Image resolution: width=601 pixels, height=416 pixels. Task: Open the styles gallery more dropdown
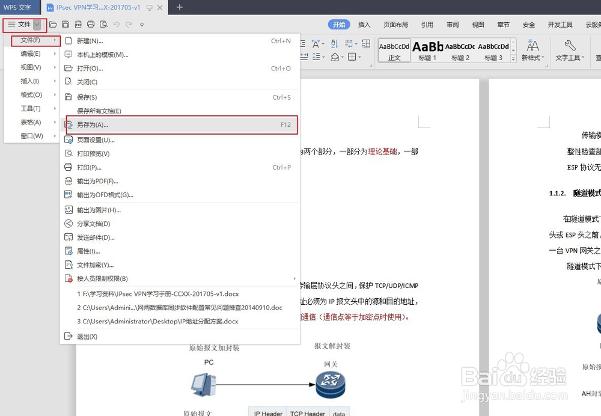point(513,58)
